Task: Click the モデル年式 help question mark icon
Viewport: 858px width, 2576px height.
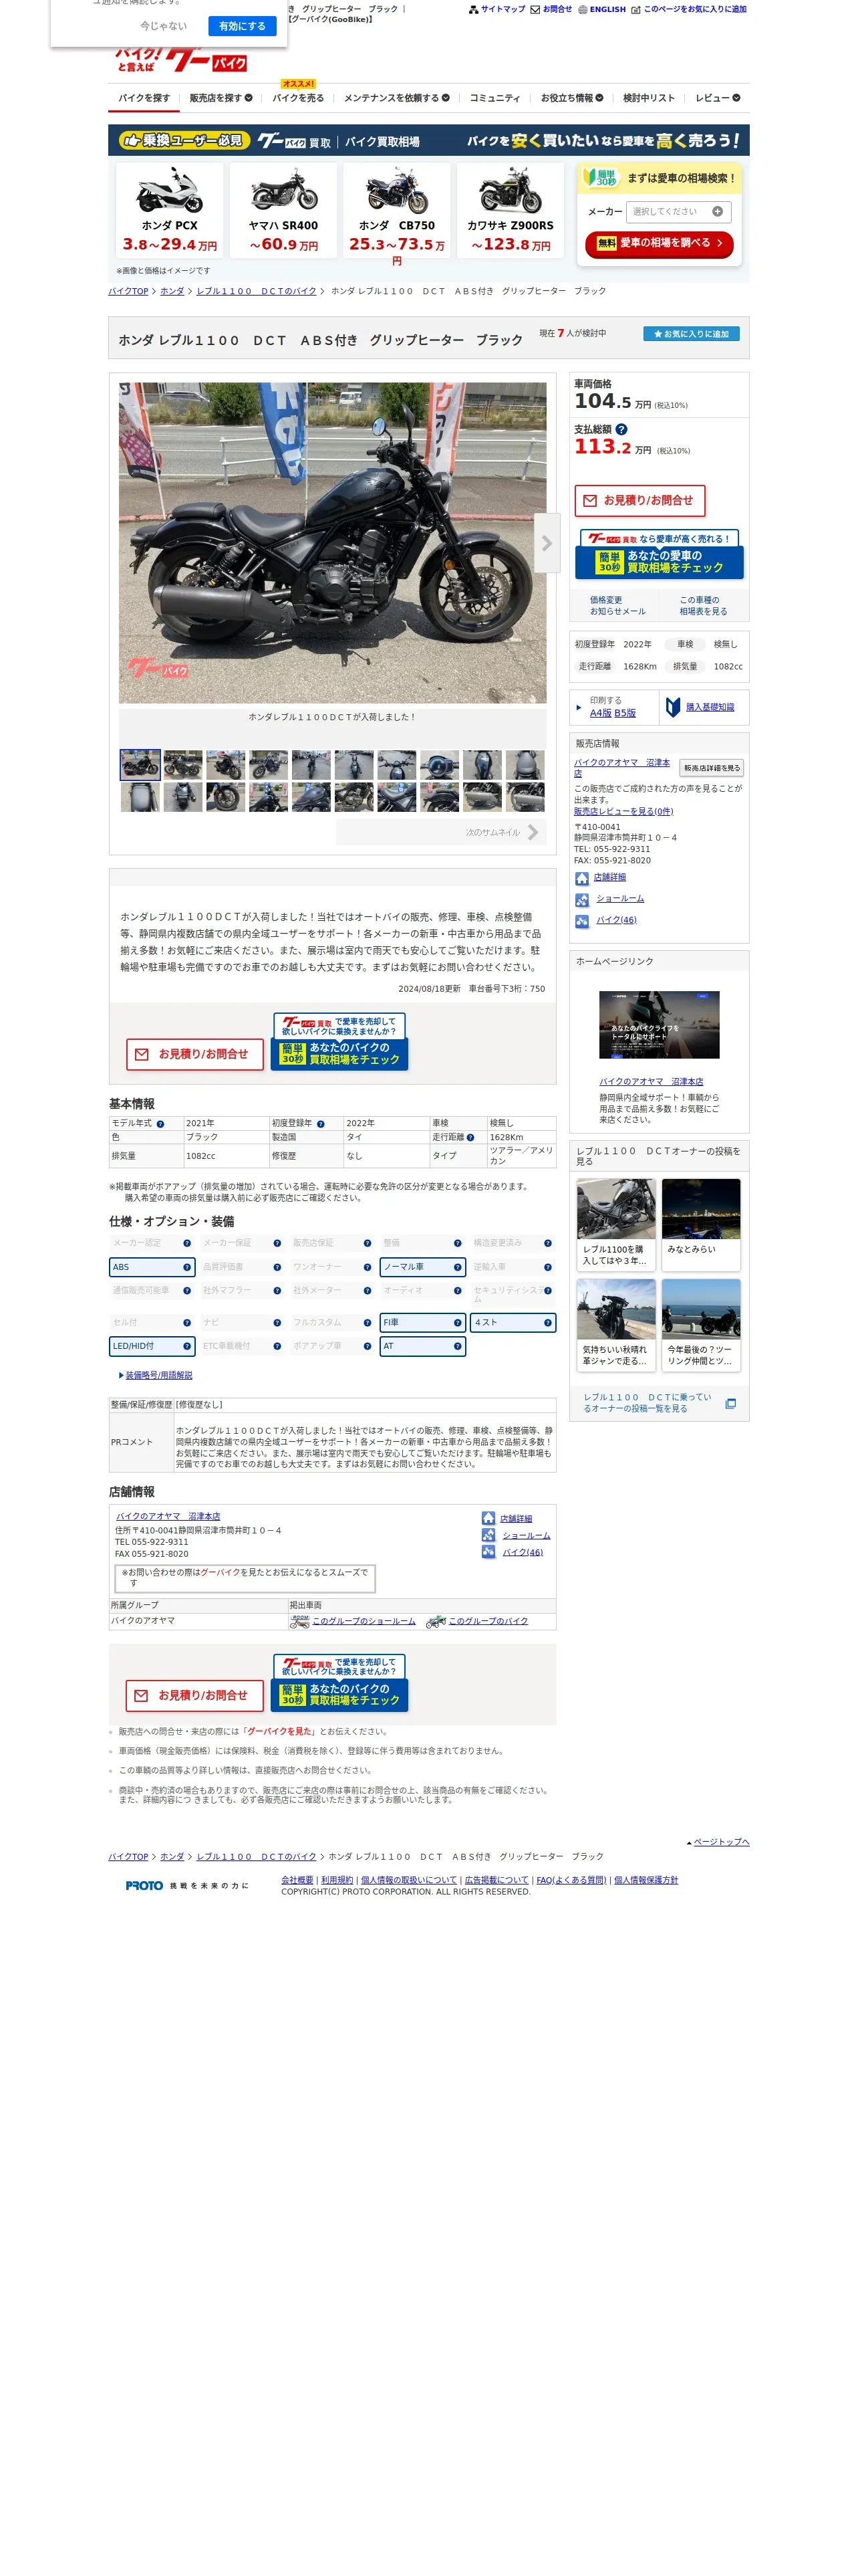Action: [x=160, y=1124]
